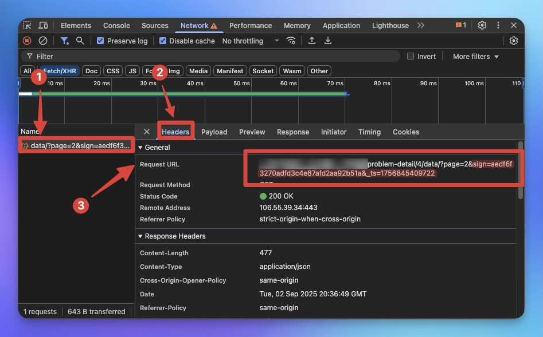This screenshot has height=337, width=543.
Task: Click the Content-Length value 477
Action: coord(265,253)
